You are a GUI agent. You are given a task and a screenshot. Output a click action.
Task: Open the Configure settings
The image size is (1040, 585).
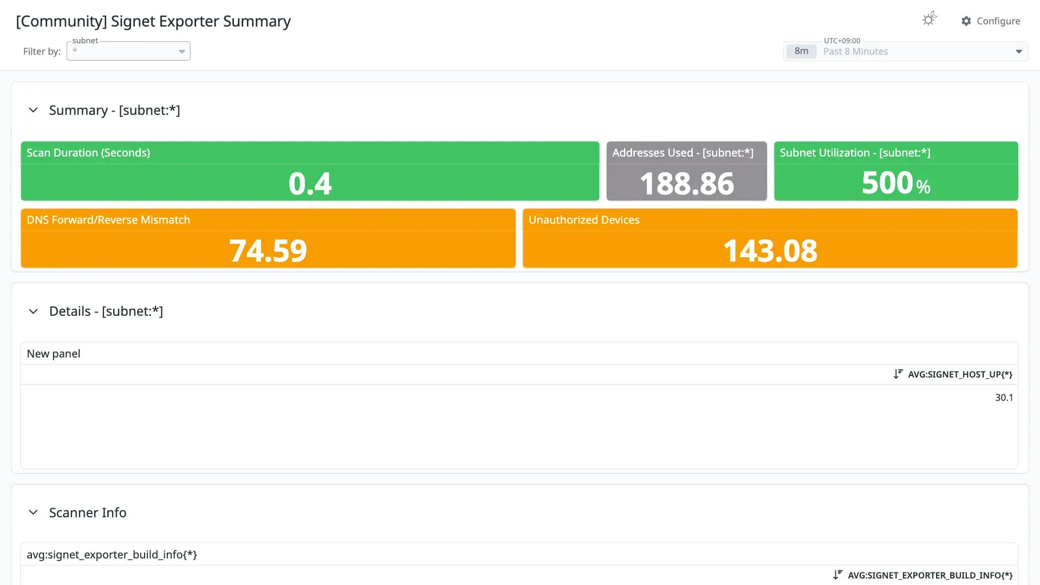(x=991, y=21)
